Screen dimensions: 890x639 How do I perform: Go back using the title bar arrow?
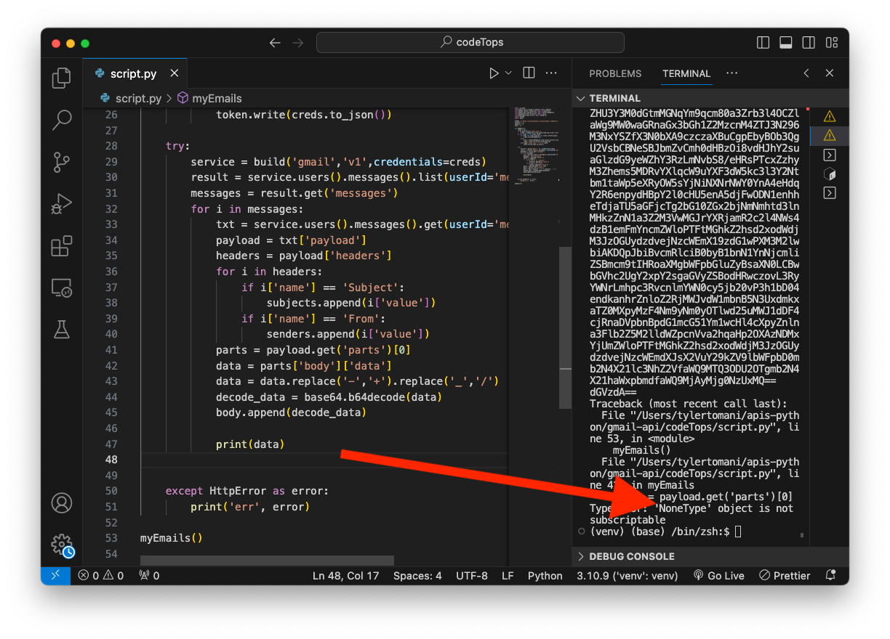275,43
